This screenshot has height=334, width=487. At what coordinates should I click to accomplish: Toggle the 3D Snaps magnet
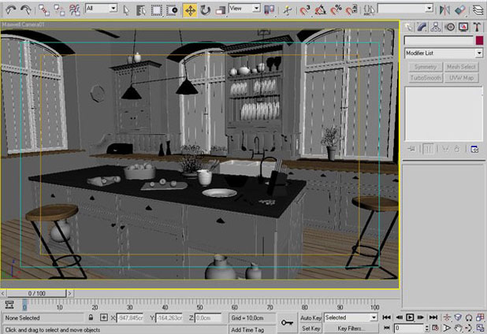click(305, 10)
